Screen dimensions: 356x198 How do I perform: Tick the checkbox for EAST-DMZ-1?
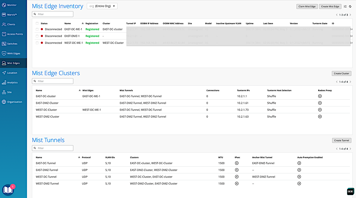(x=37, y=36)
